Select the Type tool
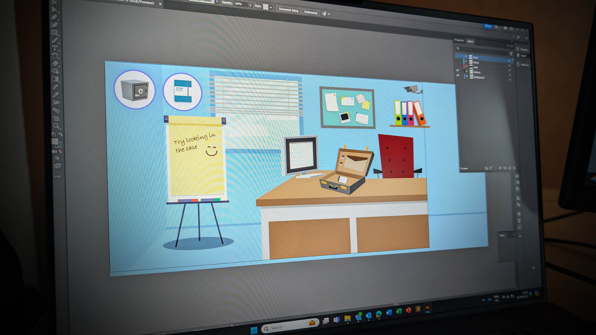 55,48
